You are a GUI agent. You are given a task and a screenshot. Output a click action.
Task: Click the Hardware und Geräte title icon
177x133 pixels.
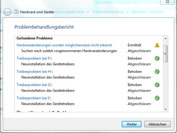16,12
